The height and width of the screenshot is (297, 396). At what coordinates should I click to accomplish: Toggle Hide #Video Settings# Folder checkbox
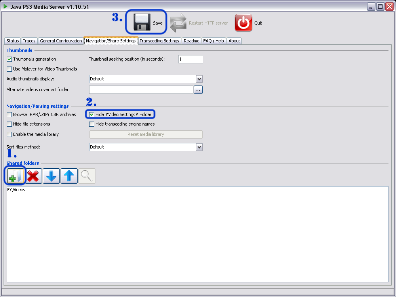92,115
